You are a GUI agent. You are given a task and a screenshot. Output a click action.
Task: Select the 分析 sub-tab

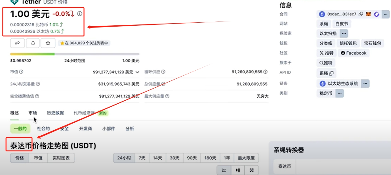[130, 129]
